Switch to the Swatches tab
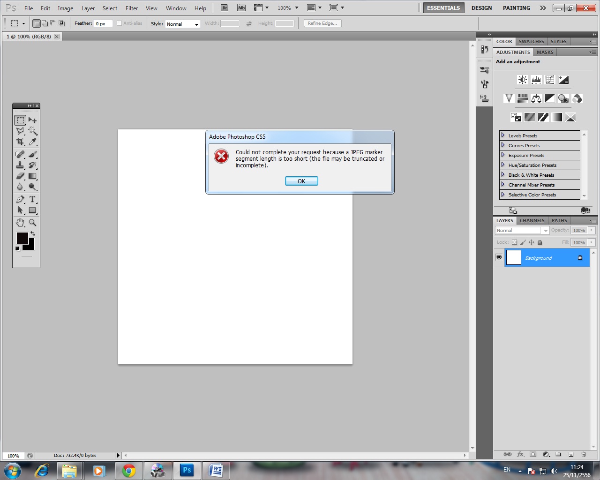Screen dimensions: 600x480 pos(531,41)
